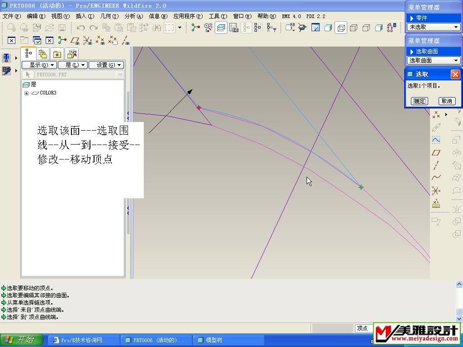Open the 插入 menu
This screenshot has width=463, height=347.
click(85, 16)
